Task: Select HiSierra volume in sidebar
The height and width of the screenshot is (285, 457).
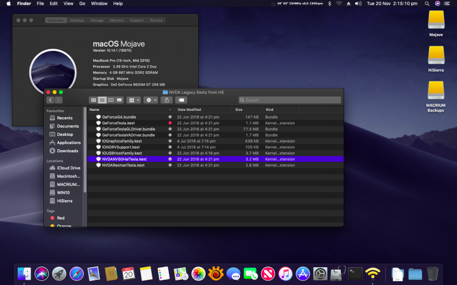Action: click(x=64, y=201)
